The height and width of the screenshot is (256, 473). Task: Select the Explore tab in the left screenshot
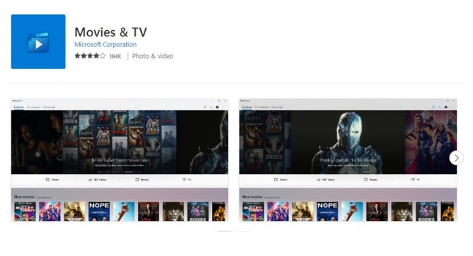click(x=18, y=107)
